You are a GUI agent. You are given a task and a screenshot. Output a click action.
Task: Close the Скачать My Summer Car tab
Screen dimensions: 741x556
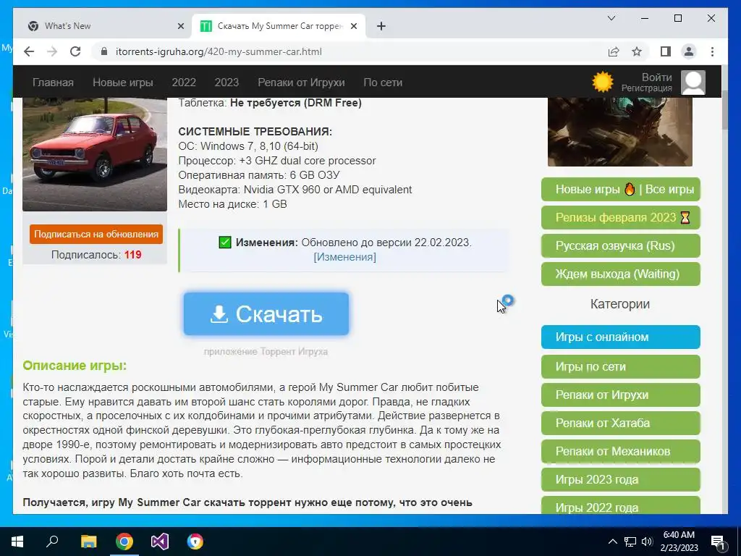point(353,26)
